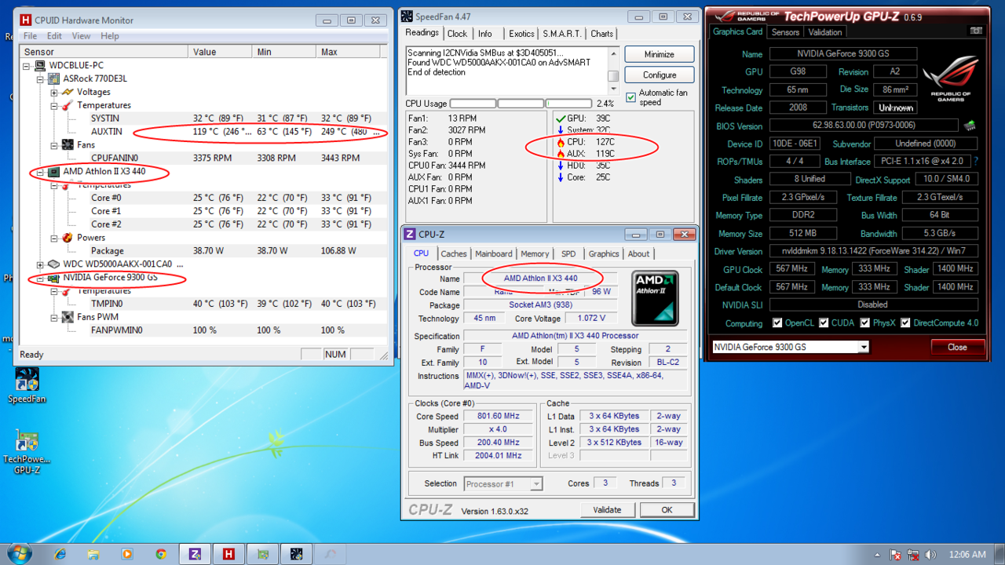Switch to the S.M.A.R.T. tab in SpeedFan
Image resolution: width=1005 pixels, height=565 pixels.
tap(562, 34)
